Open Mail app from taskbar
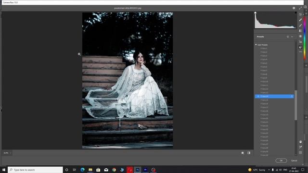 [106, 170]
